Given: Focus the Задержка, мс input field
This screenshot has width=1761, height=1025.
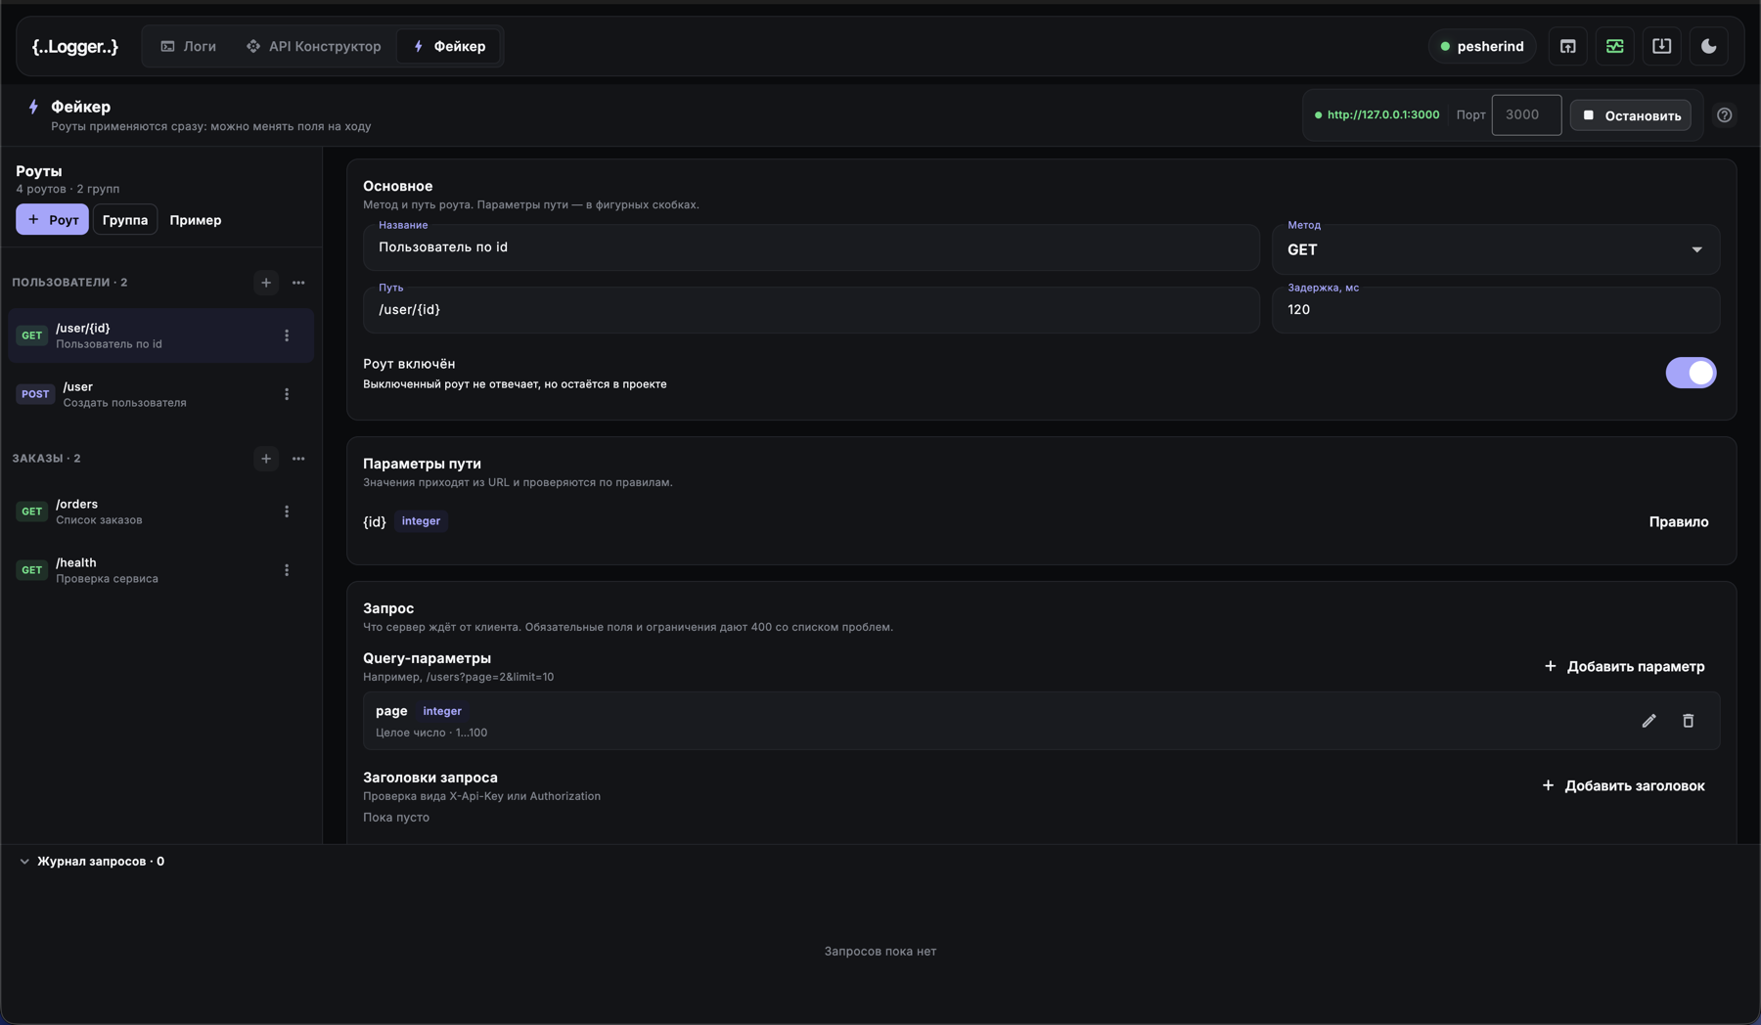Looking at the screenshot, I should tap(1496, 310).
